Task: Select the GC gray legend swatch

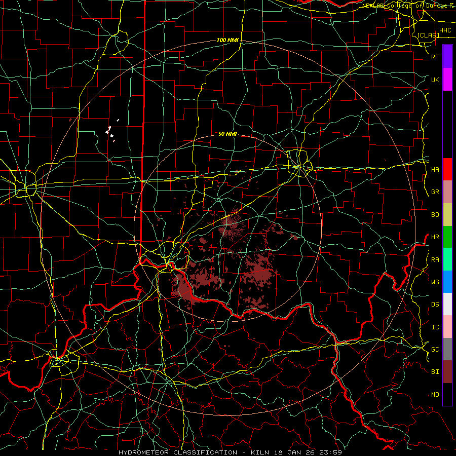Action: 447,349
